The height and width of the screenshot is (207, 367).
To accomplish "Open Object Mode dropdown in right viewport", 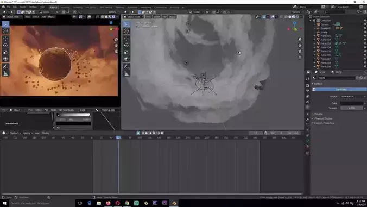I will click(x=134, y=17).
